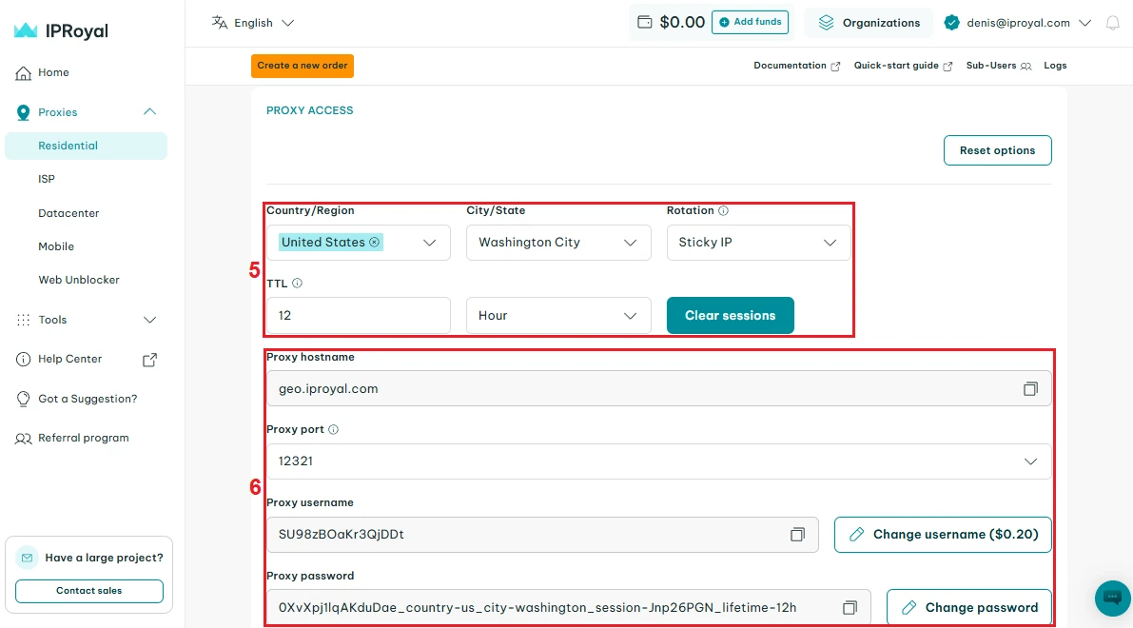Open the Hour time unit dropdown
Image resolution: width=1133 pixels, height=628 pixels.
pyautogui.click(x=558, y=316)
